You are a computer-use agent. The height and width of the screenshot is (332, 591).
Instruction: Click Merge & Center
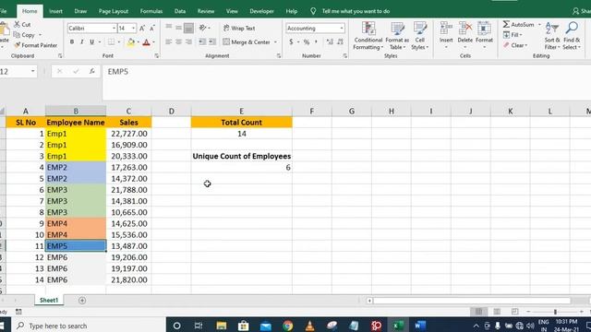pos(247,42)
